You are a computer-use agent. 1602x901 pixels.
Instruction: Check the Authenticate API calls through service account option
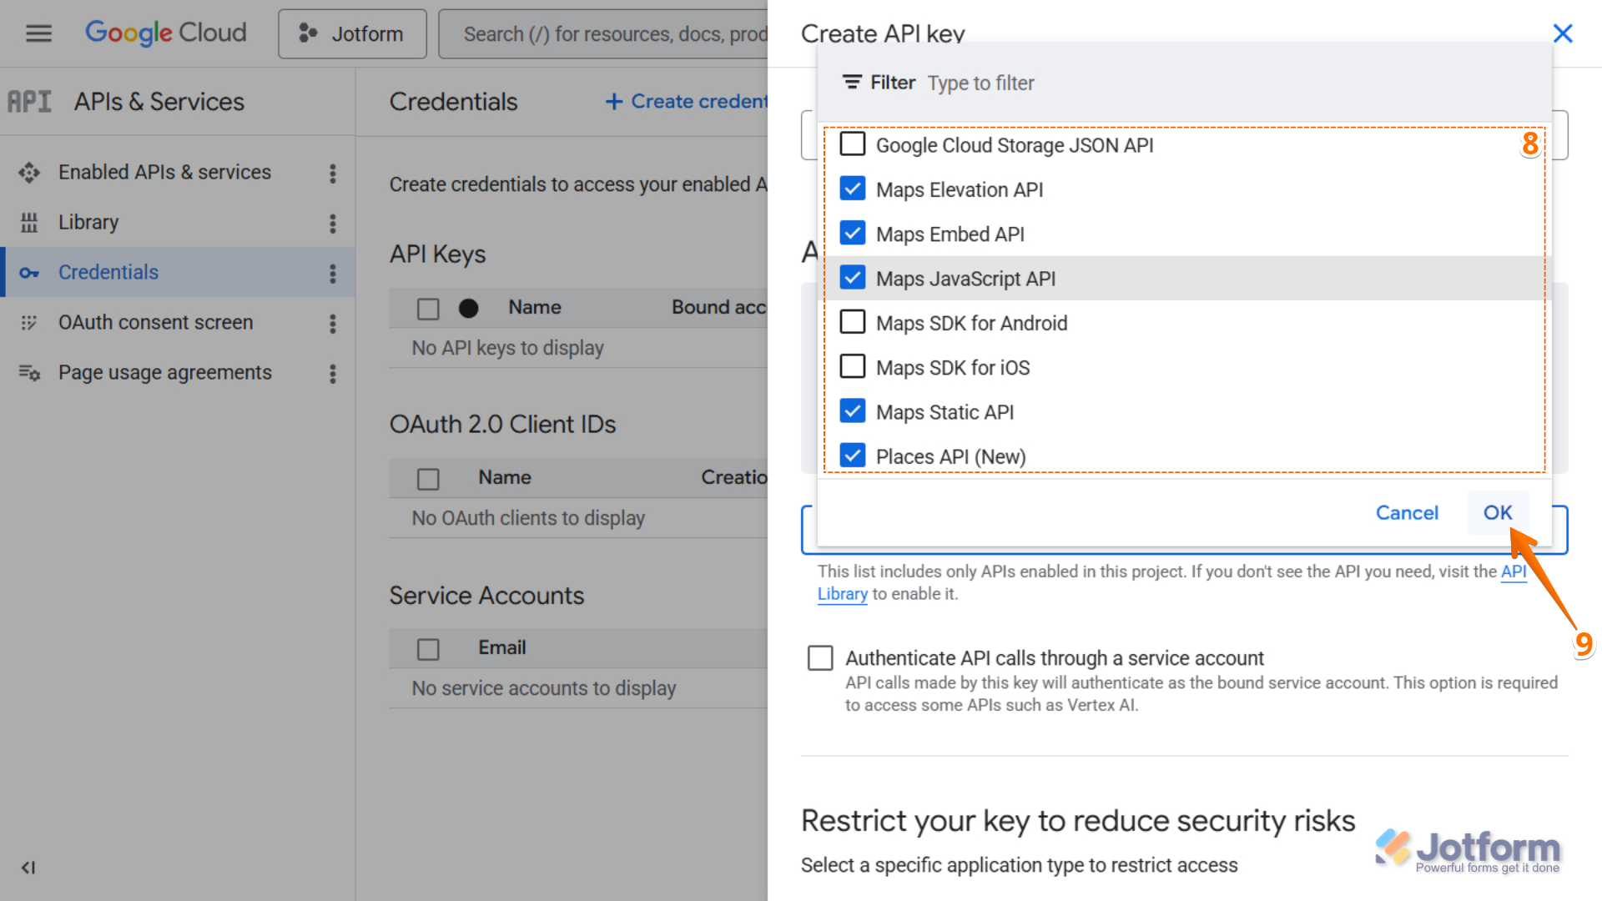point(820,658)
